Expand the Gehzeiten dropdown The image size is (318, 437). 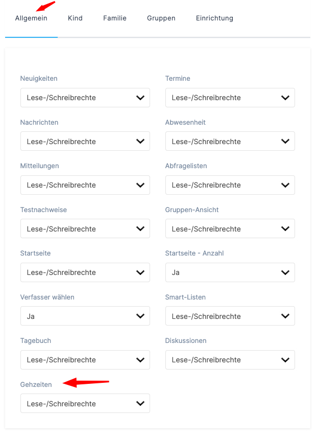85,404
